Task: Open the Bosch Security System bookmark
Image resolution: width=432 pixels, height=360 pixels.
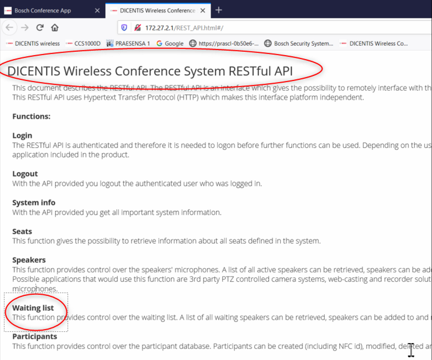Action: coord(298,43)
